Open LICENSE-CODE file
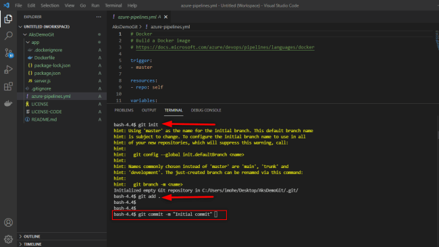This screenshot has width=439, height=247. pos(46,111)
